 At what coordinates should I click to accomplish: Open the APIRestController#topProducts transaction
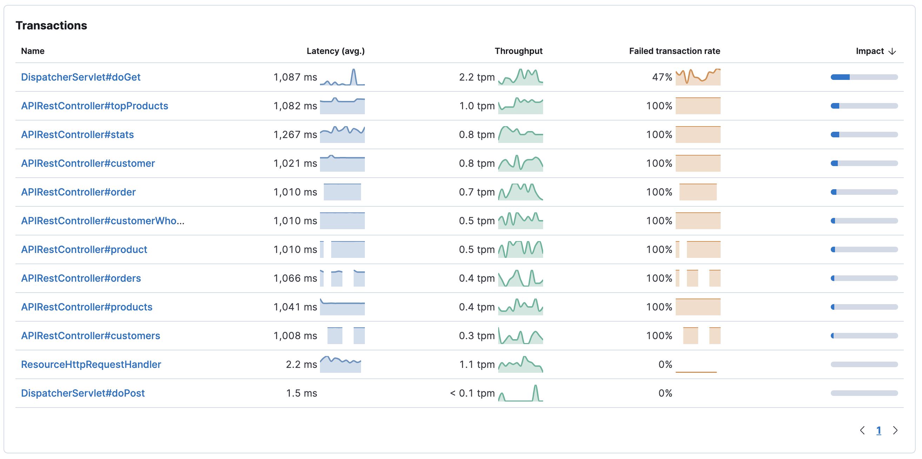coord(94,106)
